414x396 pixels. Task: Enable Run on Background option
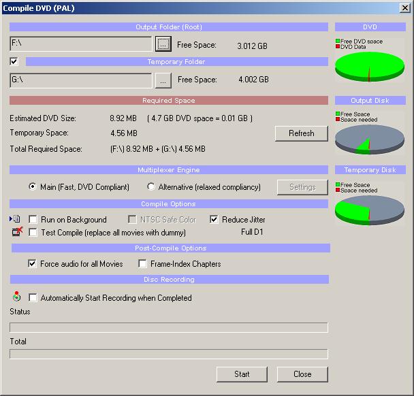tap(33, 220)
